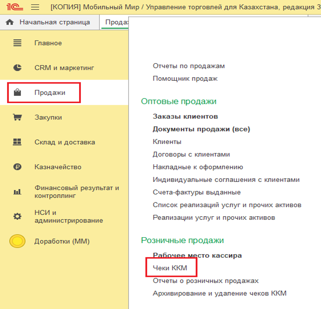Image resolution: width=321 pixels, height=309 pixels.
Task: Open the Закупки section
Action: (48, 117)
